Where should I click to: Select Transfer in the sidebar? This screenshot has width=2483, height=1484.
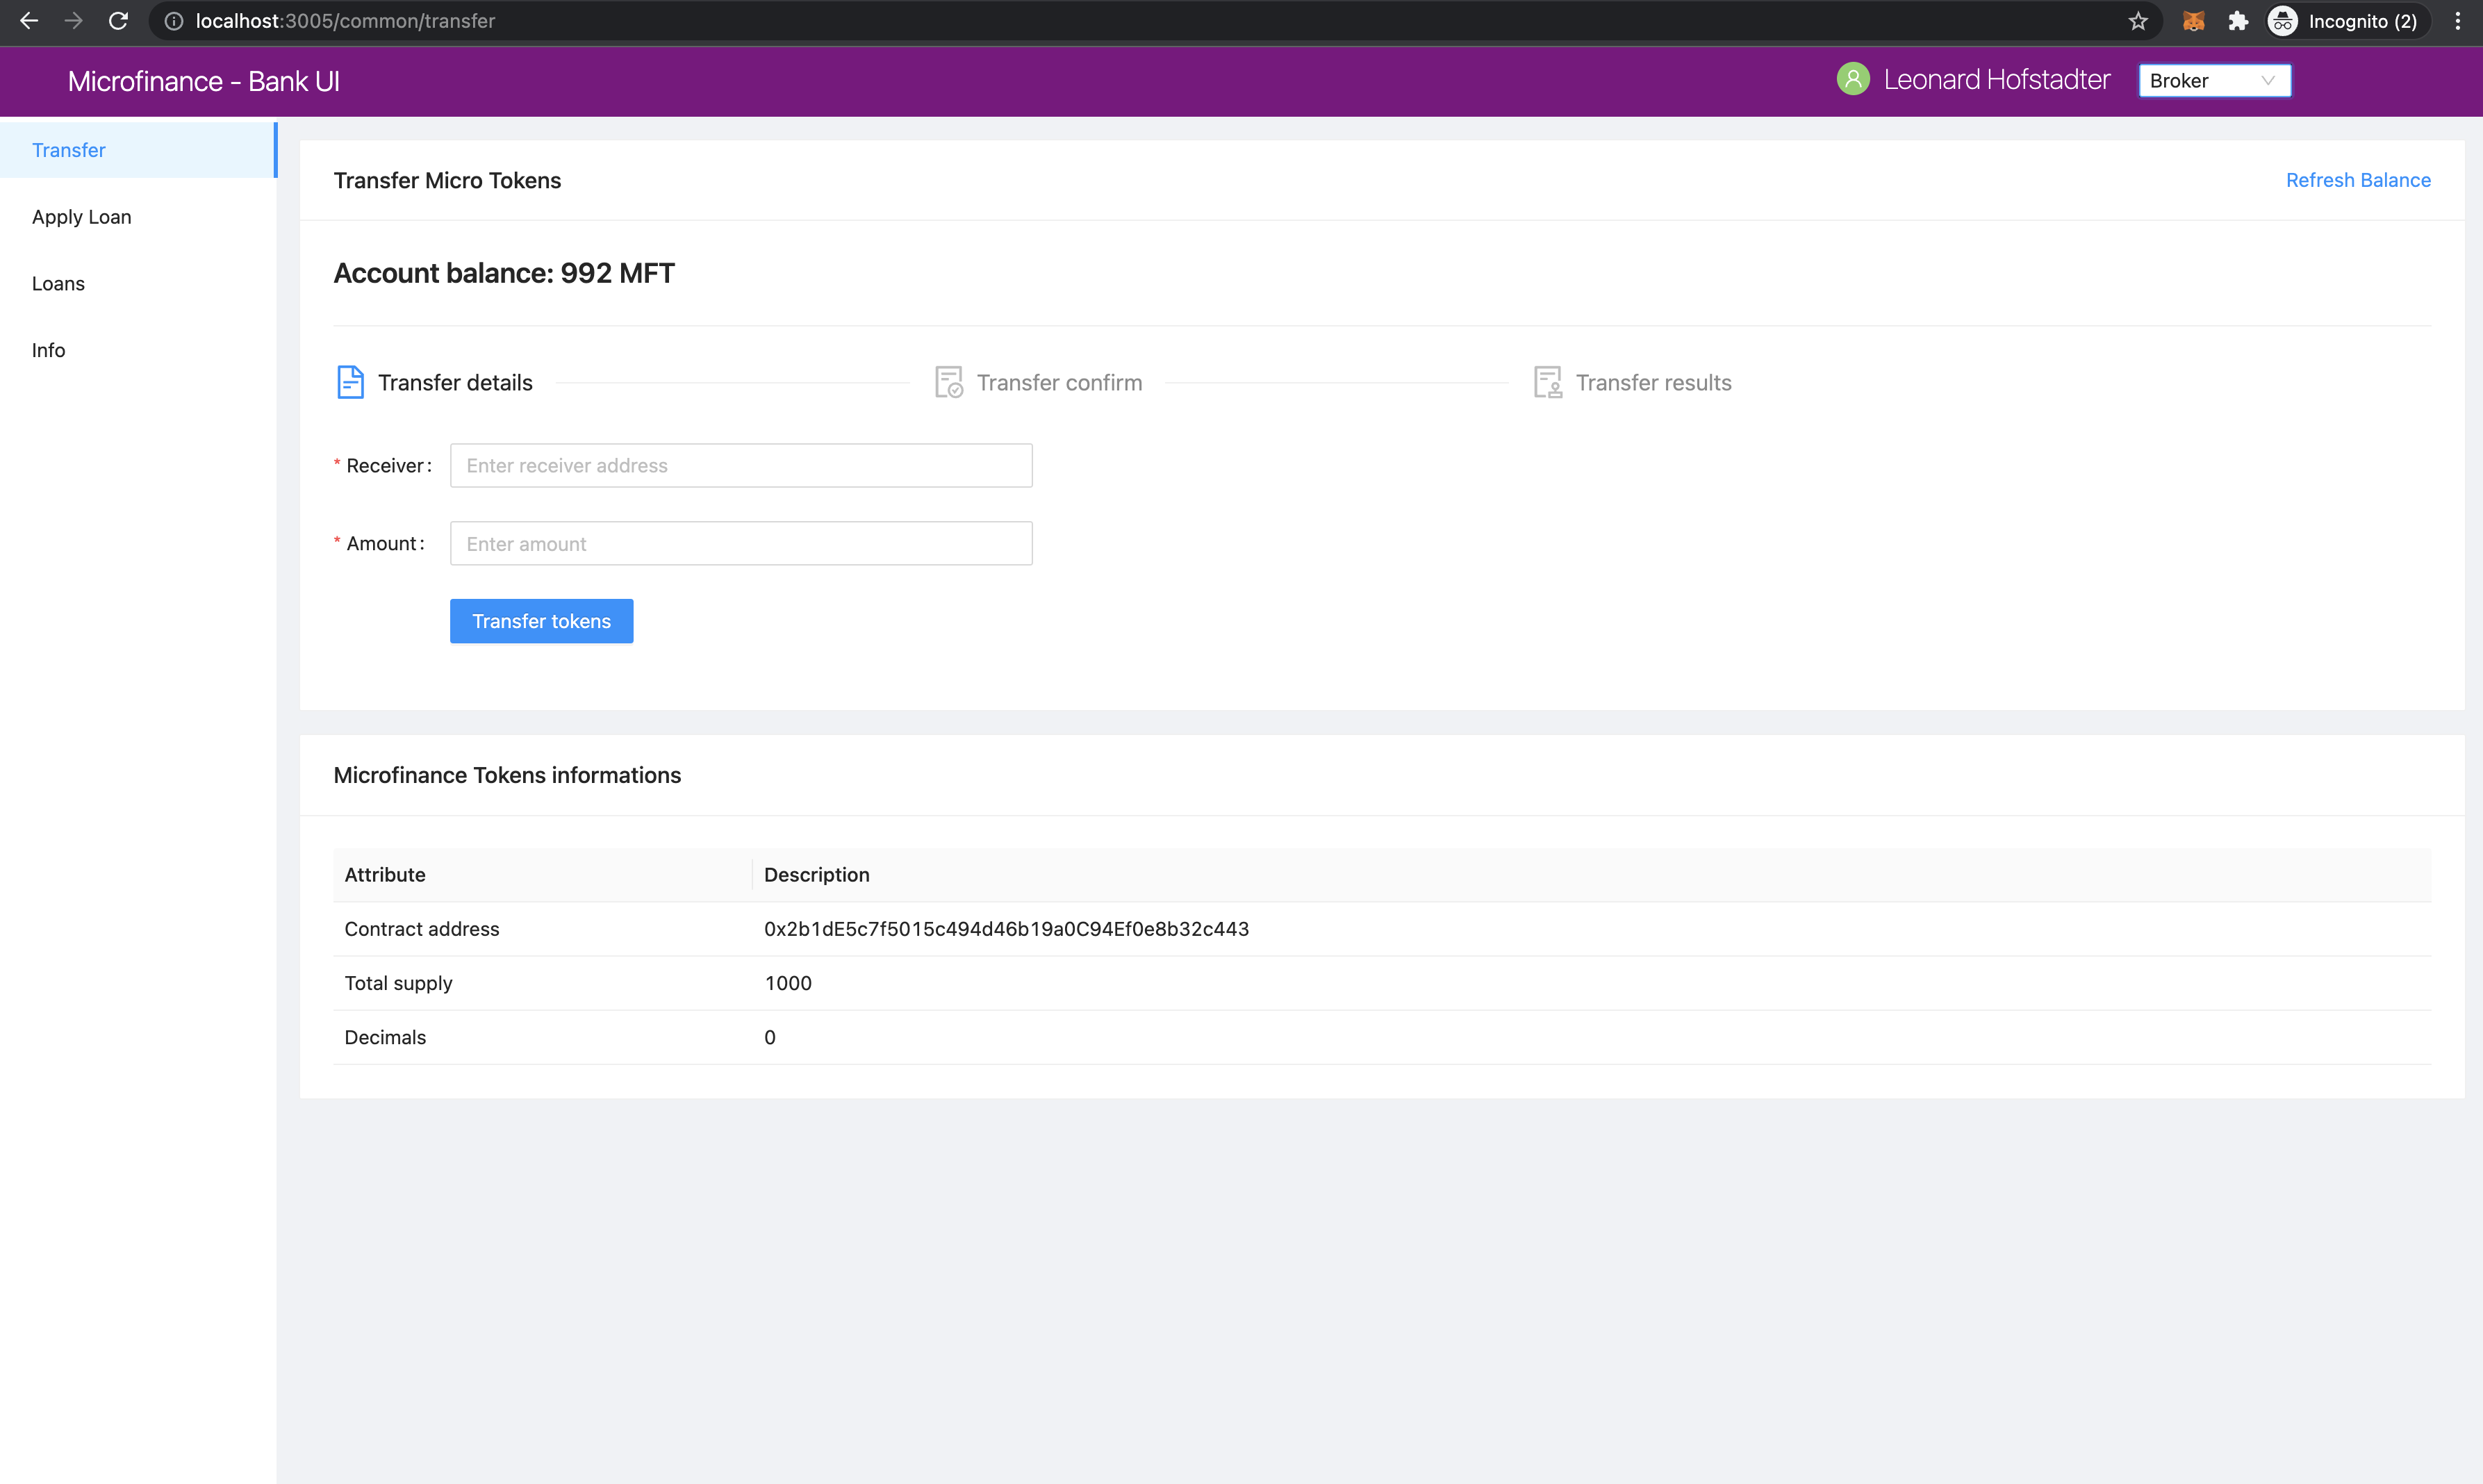[138, 150]
